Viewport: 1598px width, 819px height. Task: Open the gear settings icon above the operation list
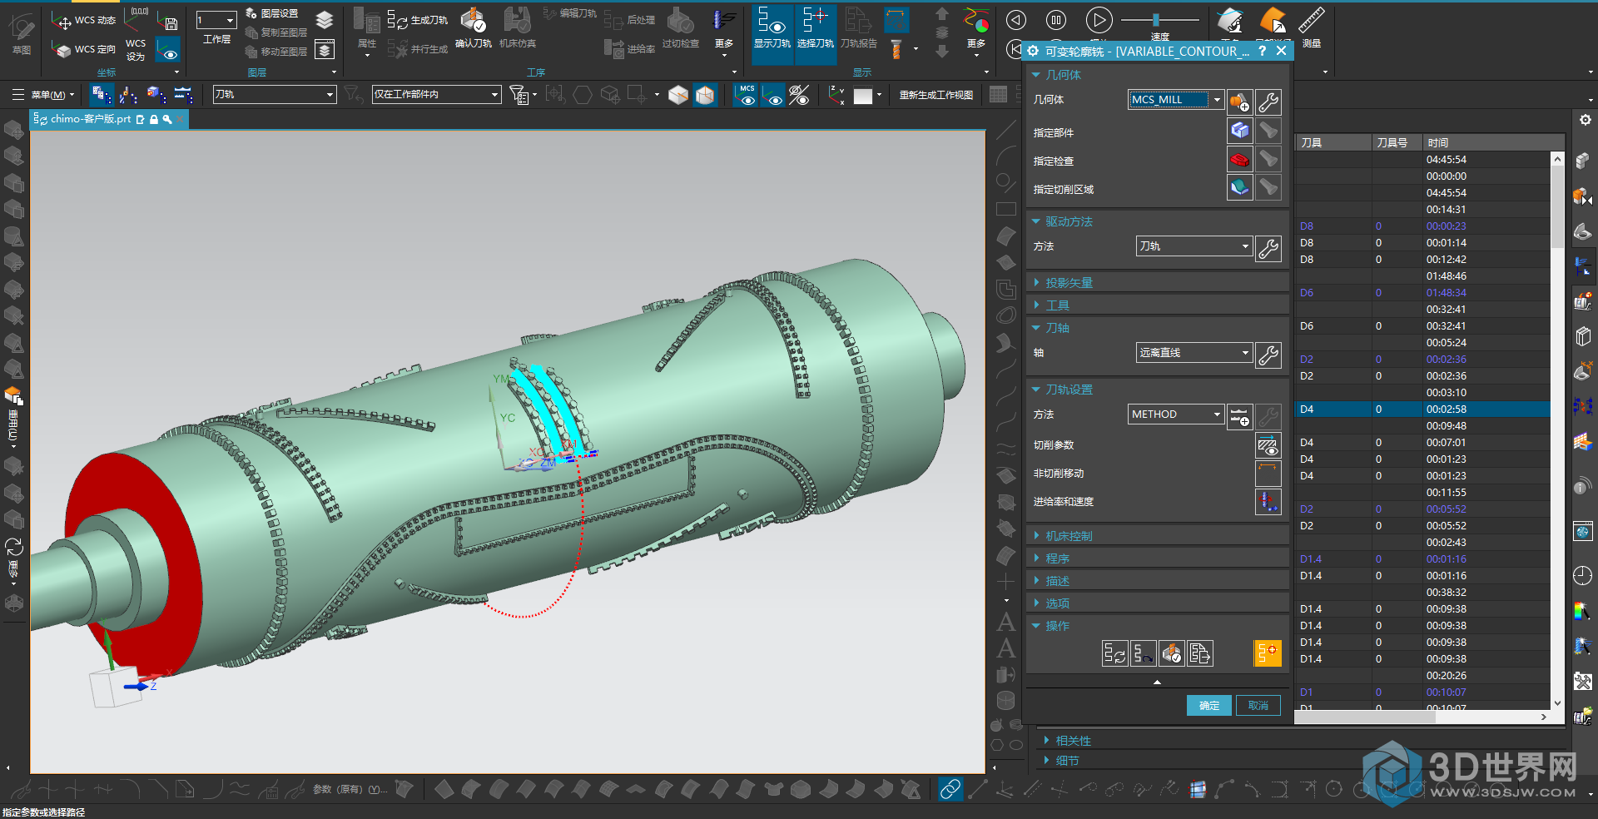(x=1585, y=120)
